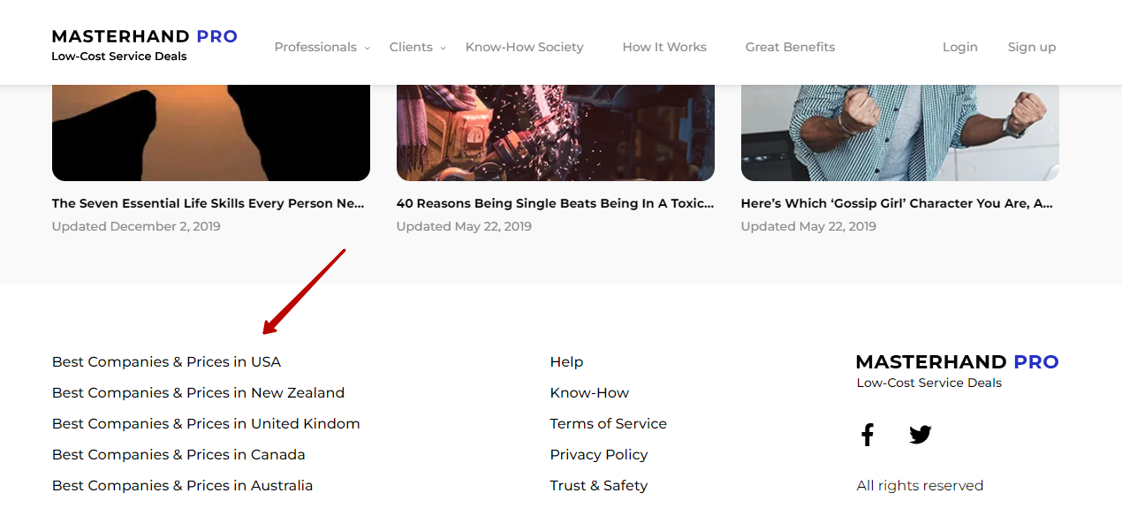The image size is (1122, 531).
Task: Open Best Companies & Prices in United Kindom
Action: pos(206,424)
